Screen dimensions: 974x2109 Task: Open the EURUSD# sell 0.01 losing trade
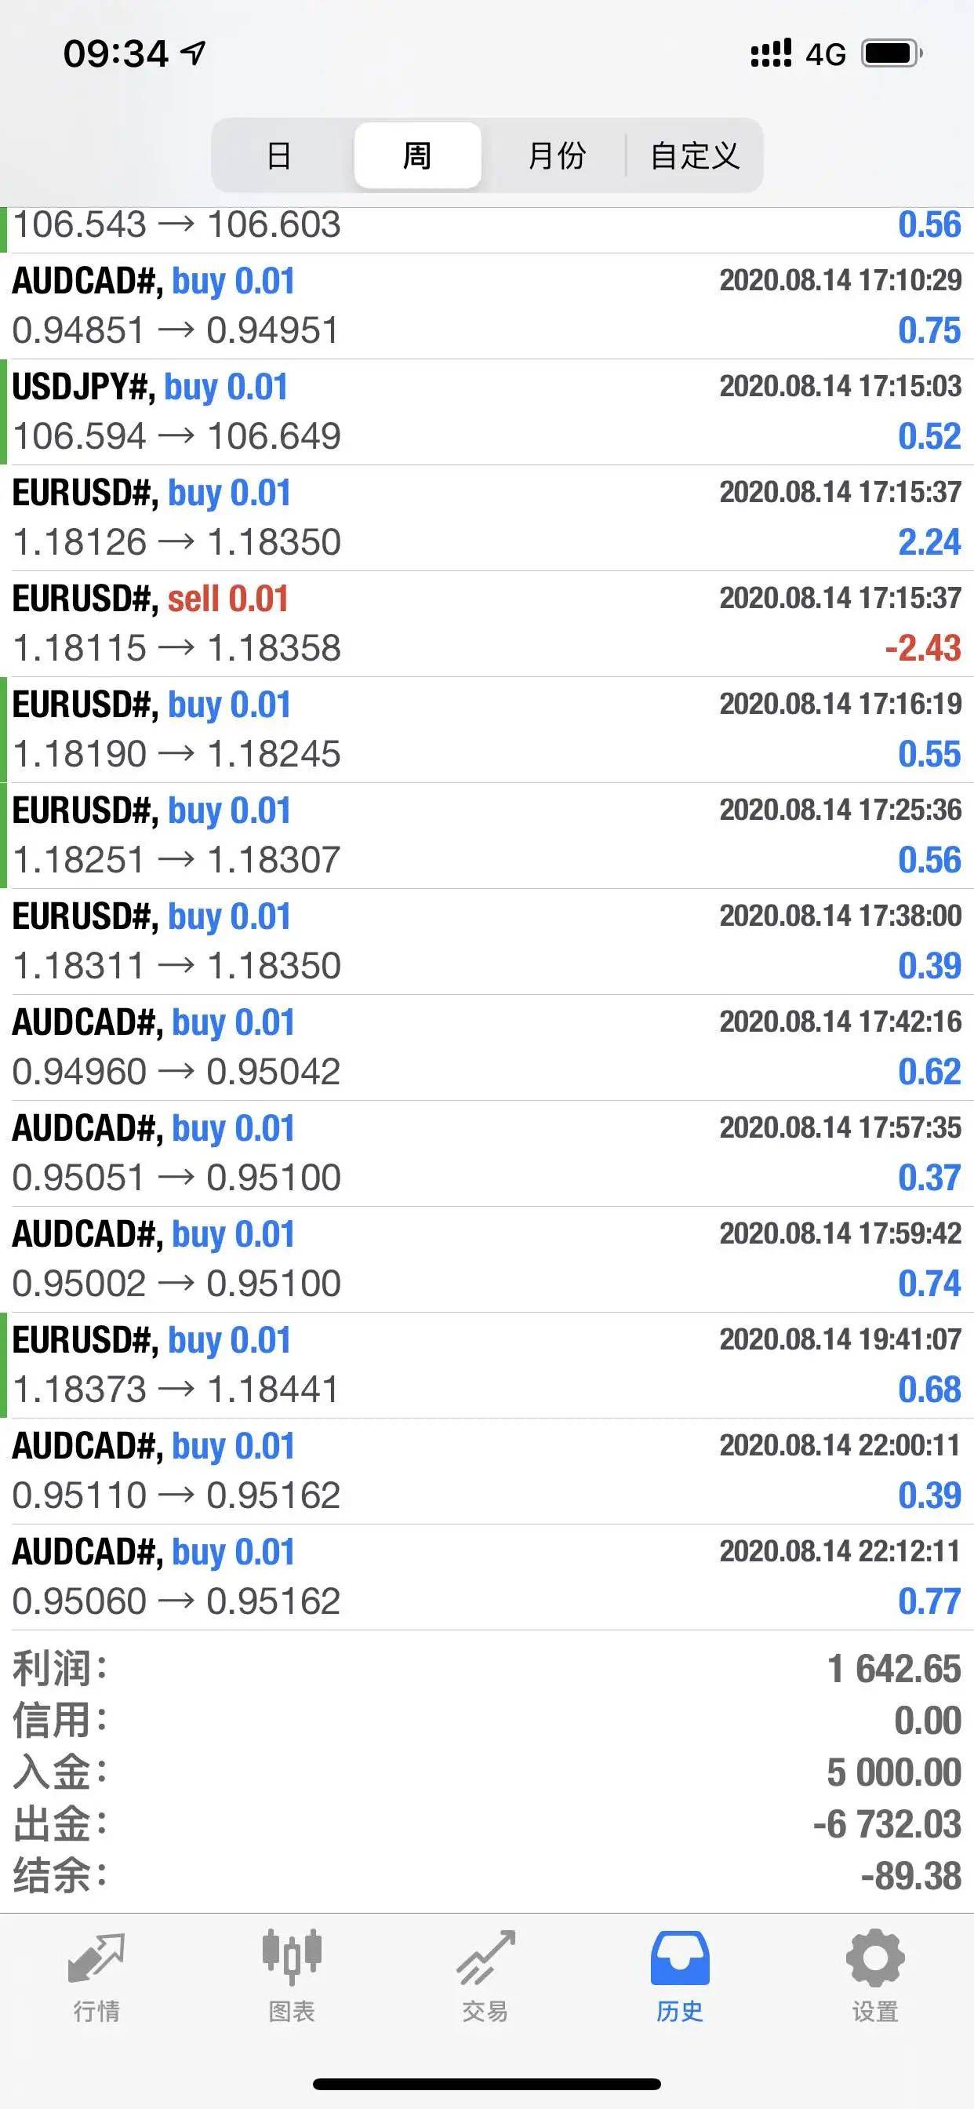click(487, 624)
